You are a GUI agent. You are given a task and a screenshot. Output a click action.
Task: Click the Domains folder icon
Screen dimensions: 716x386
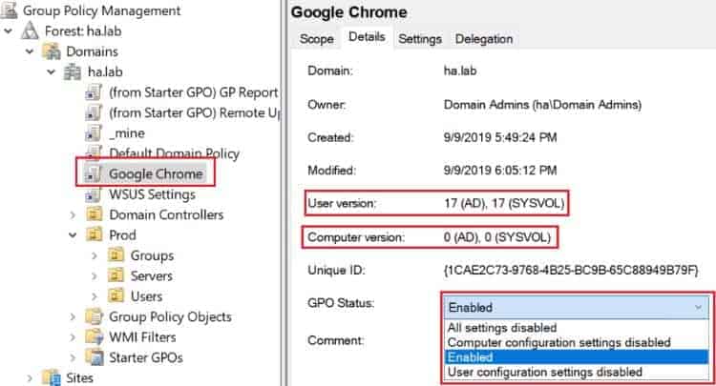(x=52, y=51)
